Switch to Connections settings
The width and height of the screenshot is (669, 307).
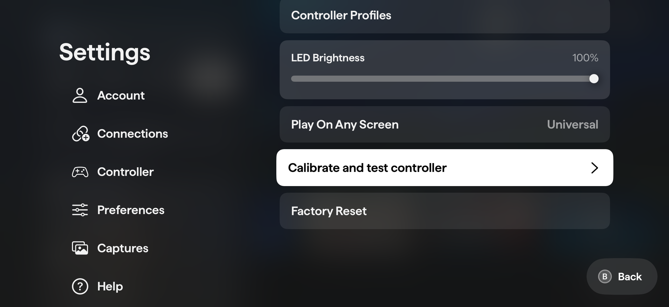(132, 134)
